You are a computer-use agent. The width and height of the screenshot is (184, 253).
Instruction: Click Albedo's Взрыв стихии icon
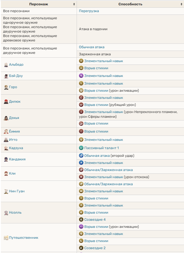point(81,68)
